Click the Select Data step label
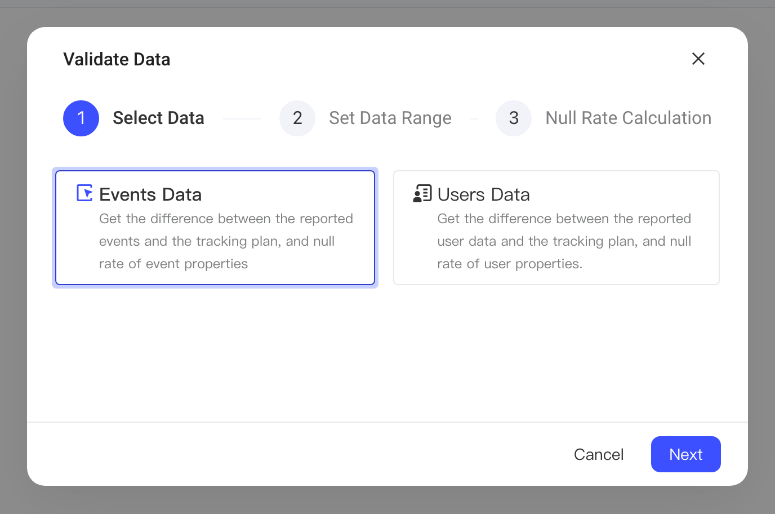The width and height of the screenshot is (775, 514). [158, 118]
